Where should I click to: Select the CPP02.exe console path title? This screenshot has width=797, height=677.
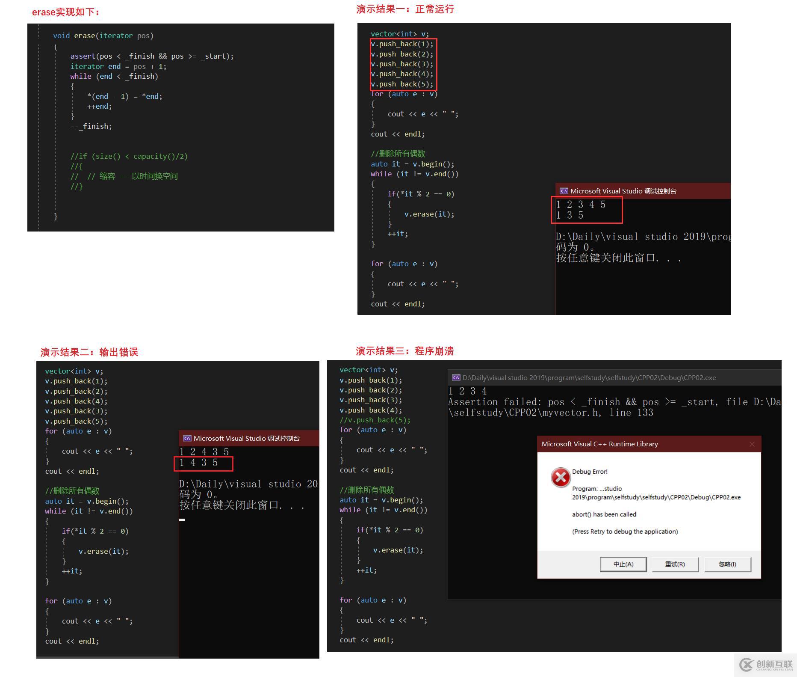(589, 377)
